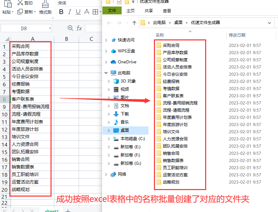Image resolution: width=278 pixels, height=212 pixels.
Task: Click the zoom magnifier beside formula bar
Action: coord(70,28)
